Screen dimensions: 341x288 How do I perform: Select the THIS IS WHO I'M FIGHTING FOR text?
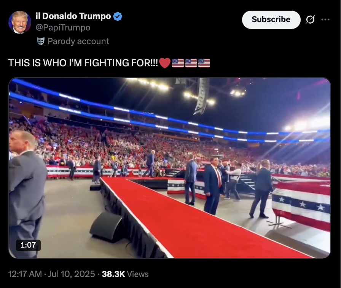(x=83, y=63)
